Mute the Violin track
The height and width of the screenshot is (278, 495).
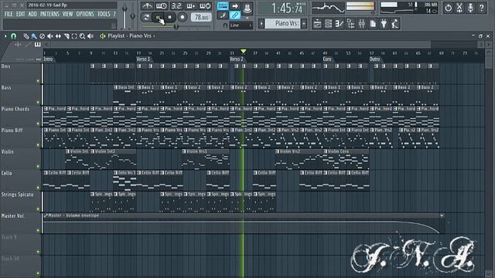(x=38, y=167)
